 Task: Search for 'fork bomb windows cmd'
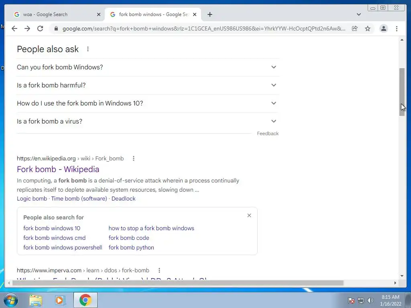pyautogui.click(x=54, y=238)
